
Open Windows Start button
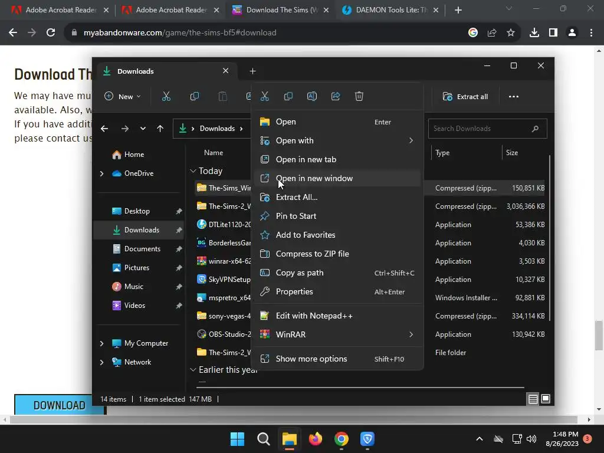tap(237, 439)
